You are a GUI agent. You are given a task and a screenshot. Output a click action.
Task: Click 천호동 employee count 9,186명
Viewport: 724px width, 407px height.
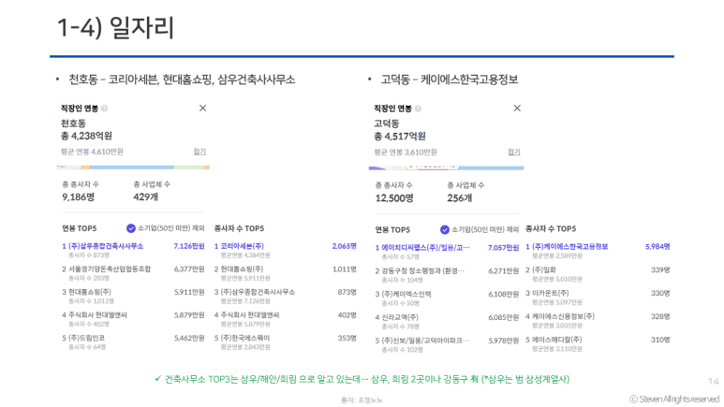[79, 197]
